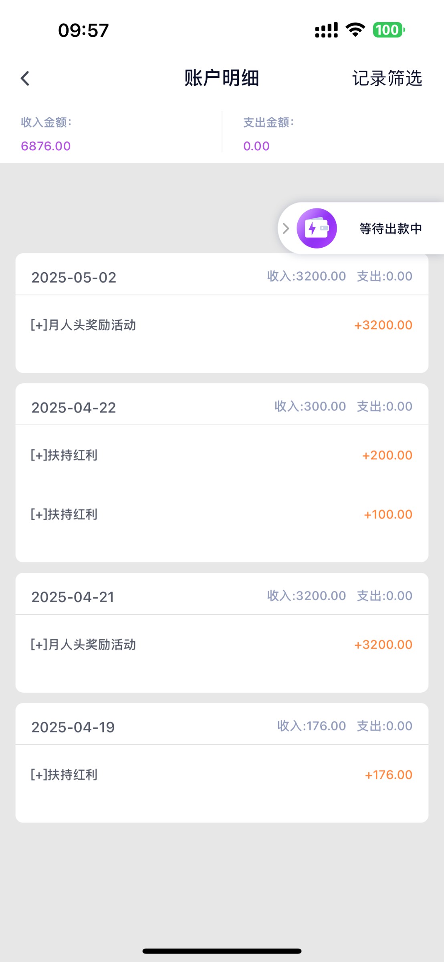The height and width of the screenshot is (962, 444).
Task: Select the 2025-04-22 date header
Action: [x=74, y=408]
